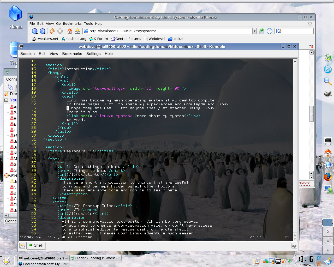Viewport: 334px width, 267px height.
Task: Stop page loading in Firefox
Action: click(60, 31)
